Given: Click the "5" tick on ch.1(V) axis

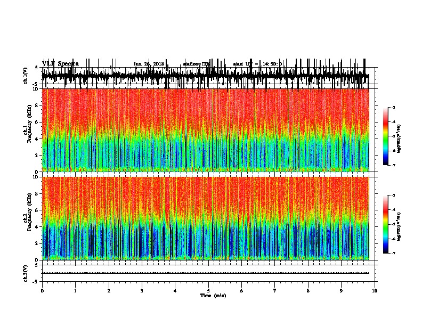Looking at the screenshot, I should coord(37,68).
